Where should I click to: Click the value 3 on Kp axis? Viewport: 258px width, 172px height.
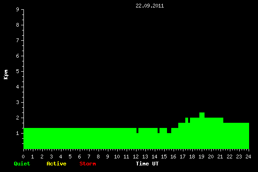(x=18, y=102)
